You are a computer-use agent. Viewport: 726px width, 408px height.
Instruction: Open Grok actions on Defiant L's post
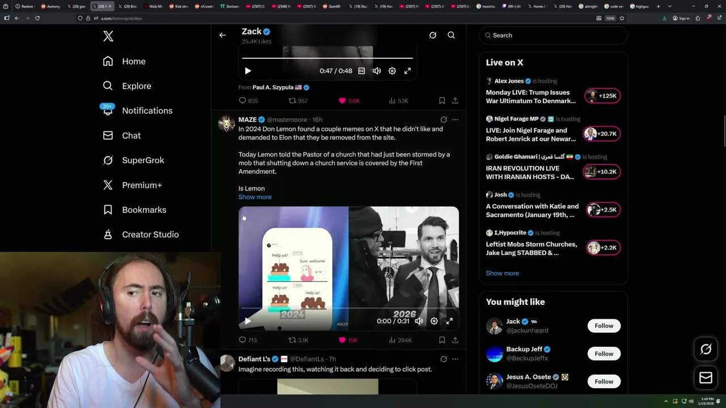click(444, 359)
